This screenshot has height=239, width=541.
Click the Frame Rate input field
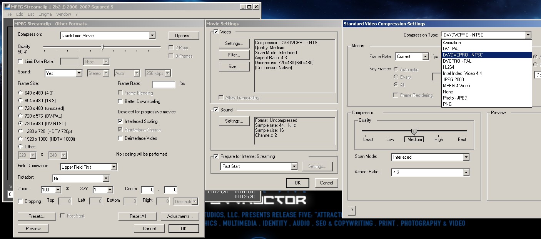164,84
